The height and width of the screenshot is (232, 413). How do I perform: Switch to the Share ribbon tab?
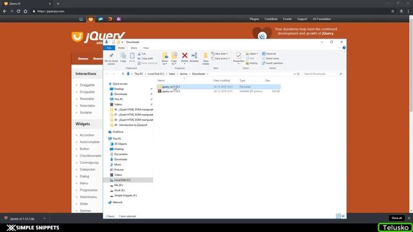(134, 48)
